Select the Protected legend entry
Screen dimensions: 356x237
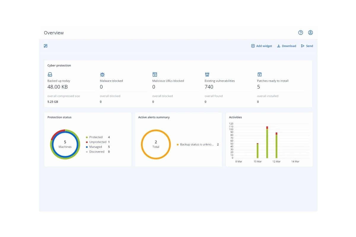point(98,137)
